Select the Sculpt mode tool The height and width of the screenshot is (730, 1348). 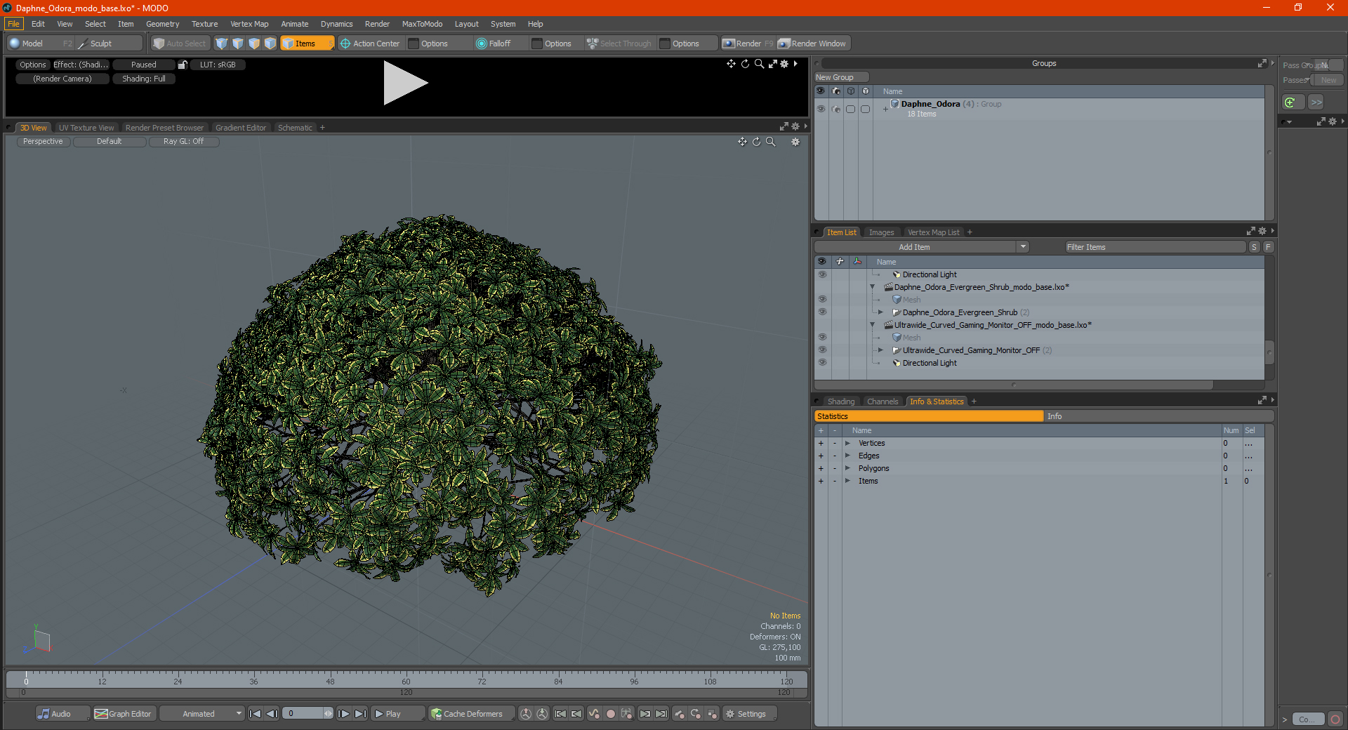(101, 44)
